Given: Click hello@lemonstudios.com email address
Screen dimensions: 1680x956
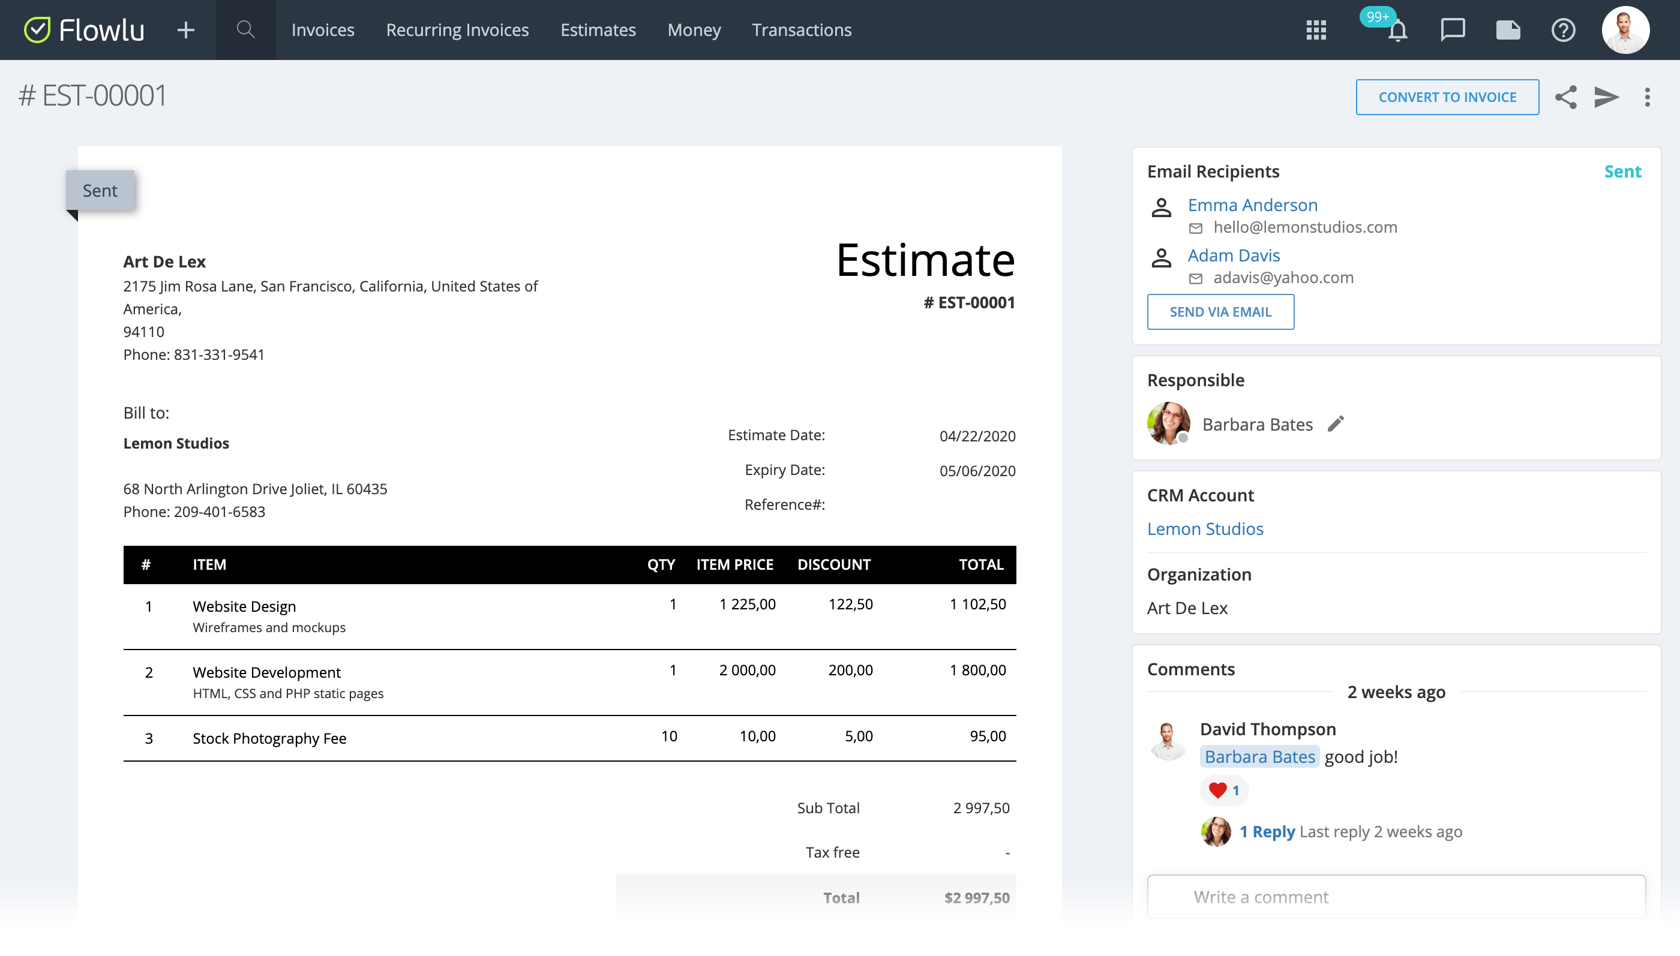Looking at the screenshot, I should tap(1305, 227).
